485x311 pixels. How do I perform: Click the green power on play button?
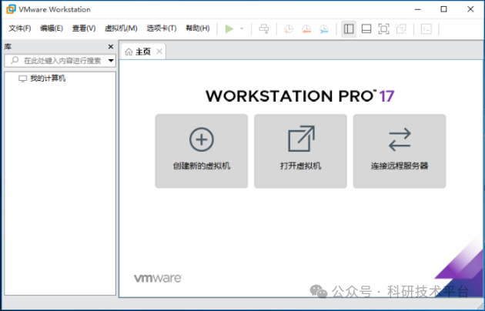click(x=229, y=28)
